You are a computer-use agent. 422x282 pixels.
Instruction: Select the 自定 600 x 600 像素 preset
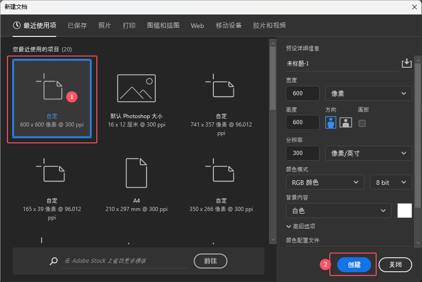click(x=52, y=99)
